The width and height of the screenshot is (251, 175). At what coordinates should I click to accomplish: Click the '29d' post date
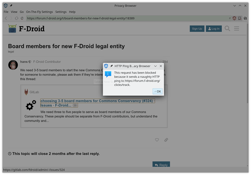click(x=165, y=62)
